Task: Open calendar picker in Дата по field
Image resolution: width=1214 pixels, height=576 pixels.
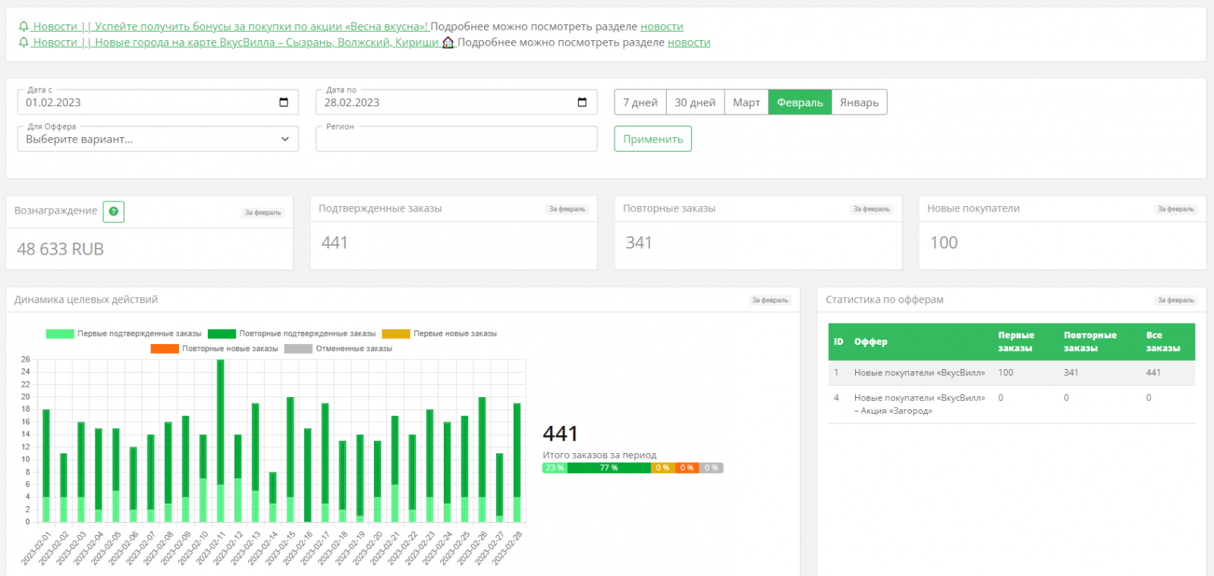Action: 582,102
